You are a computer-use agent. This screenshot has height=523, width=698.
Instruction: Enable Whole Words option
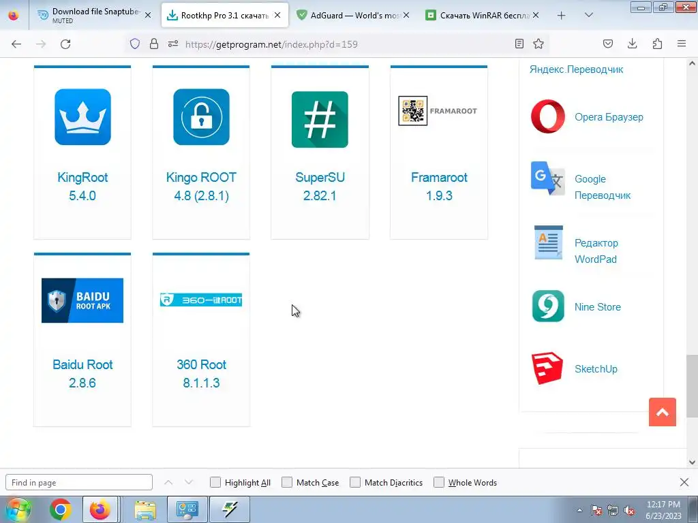click(439, 482)
